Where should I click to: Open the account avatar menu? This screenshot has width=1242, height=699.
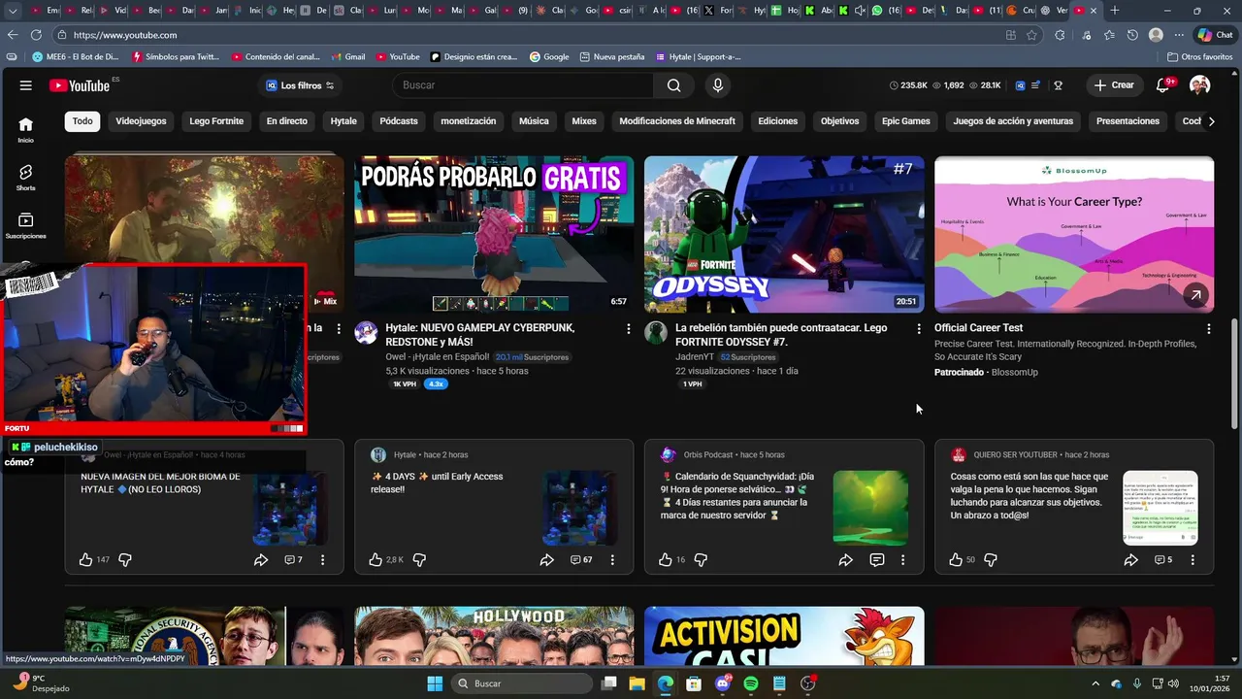click(1200, 85)
